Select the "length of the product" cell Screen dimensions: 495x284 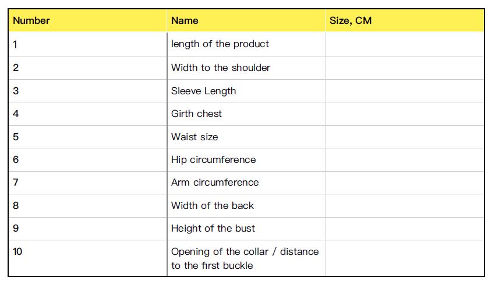220,44
